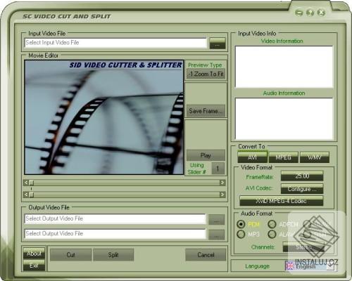Click the first slider's thumb handle

click(x=31, y=183)
